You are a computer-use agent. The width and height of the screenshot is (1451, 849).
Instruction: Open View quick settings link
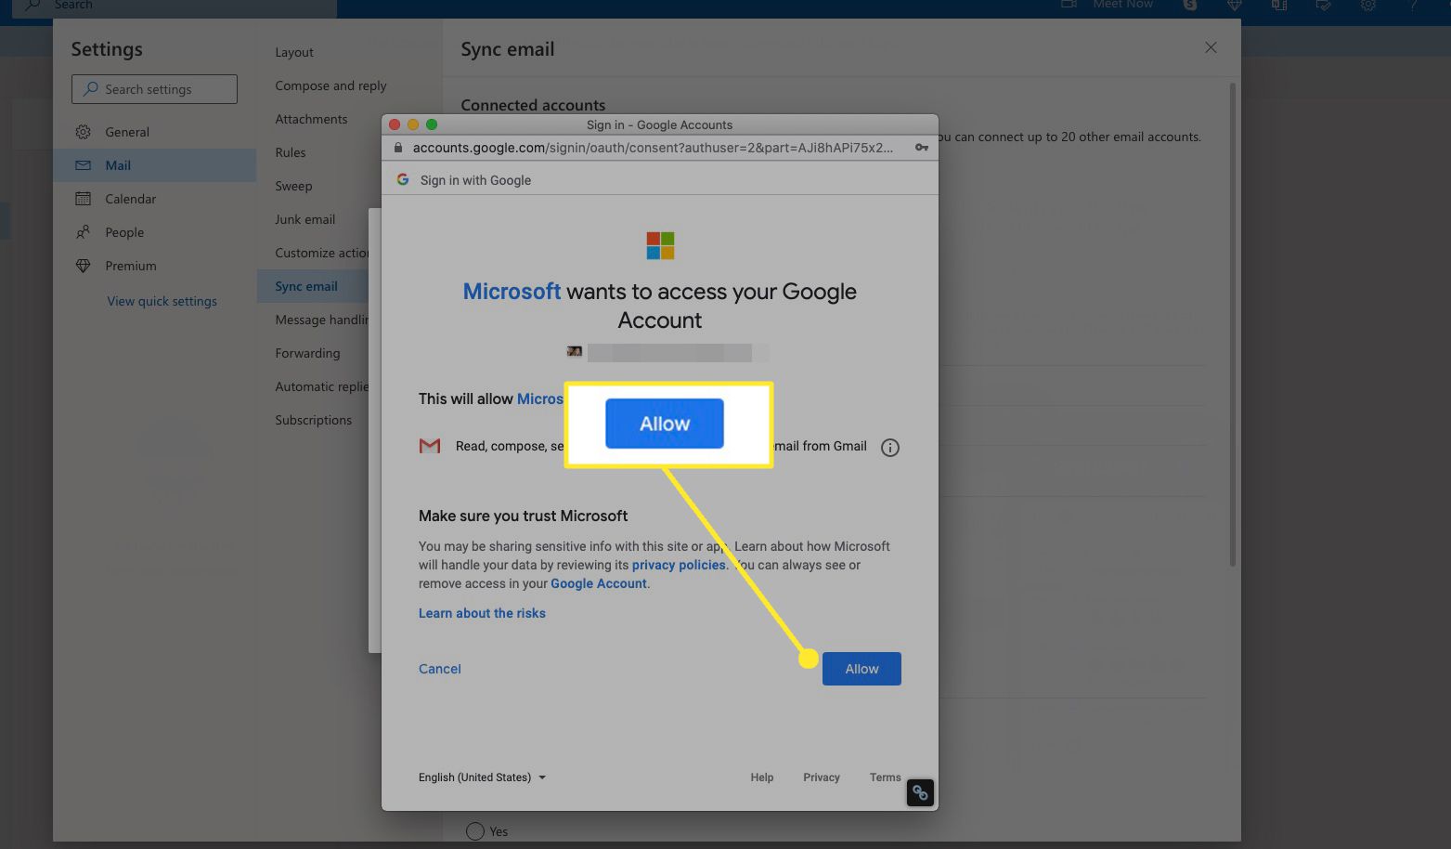click(162, 301)
